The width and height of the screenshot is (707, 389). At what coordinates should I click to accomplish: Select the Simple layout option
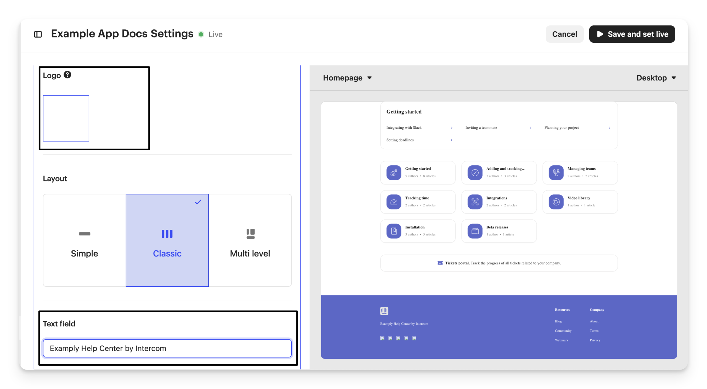pyautogui.click(x=84, y=240)
